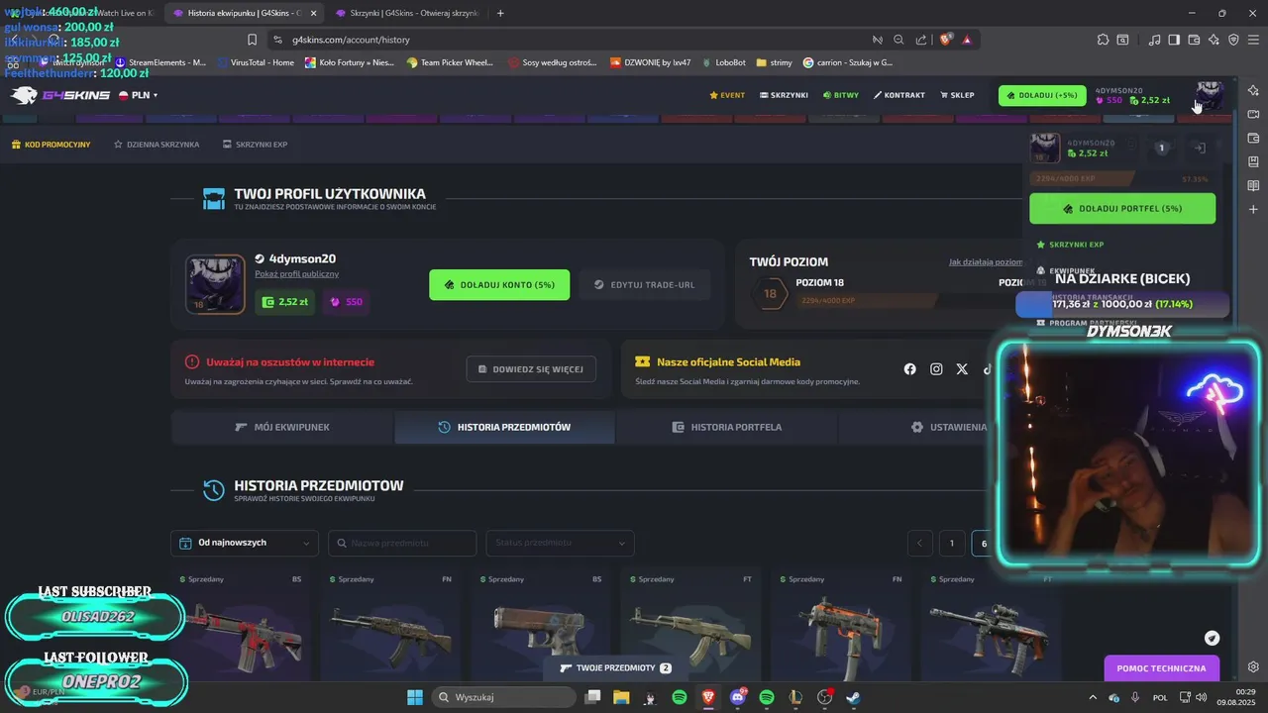Open Steam from taskbar
The image size is (1268, 713).
(853, 697)
